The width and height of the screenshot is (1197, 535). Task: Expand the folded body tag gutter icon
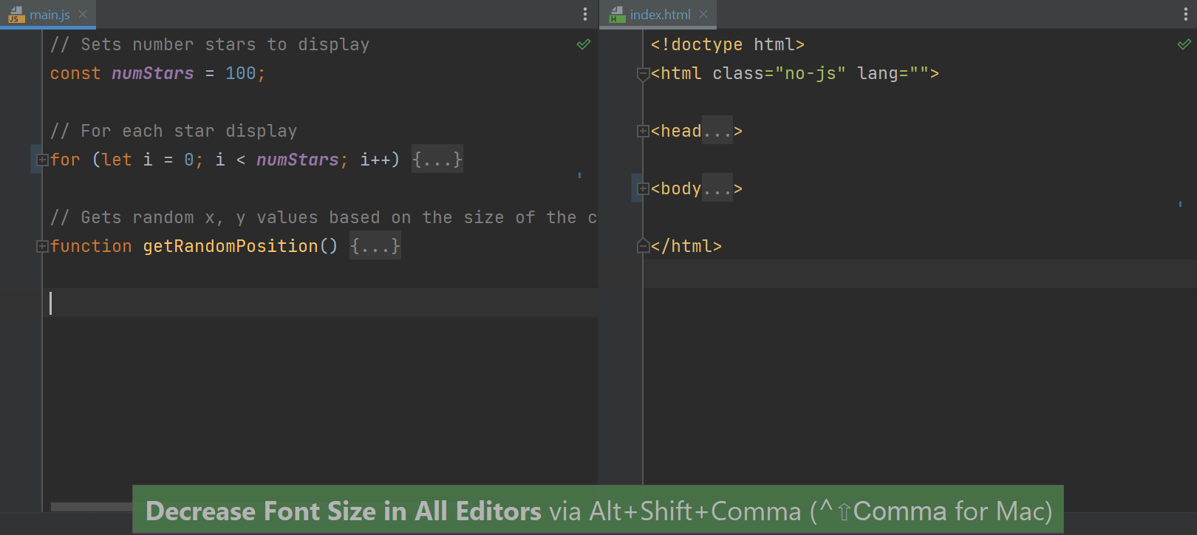[643, 188]
